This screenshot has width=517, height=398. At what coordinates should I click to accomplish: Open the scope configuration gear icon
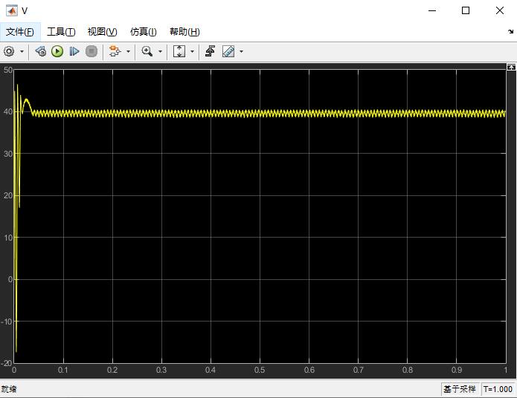(x=9, y=51)
